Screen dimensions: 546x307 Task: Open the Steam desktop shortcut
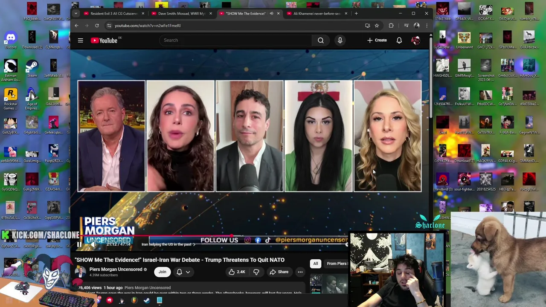[32, 69]
